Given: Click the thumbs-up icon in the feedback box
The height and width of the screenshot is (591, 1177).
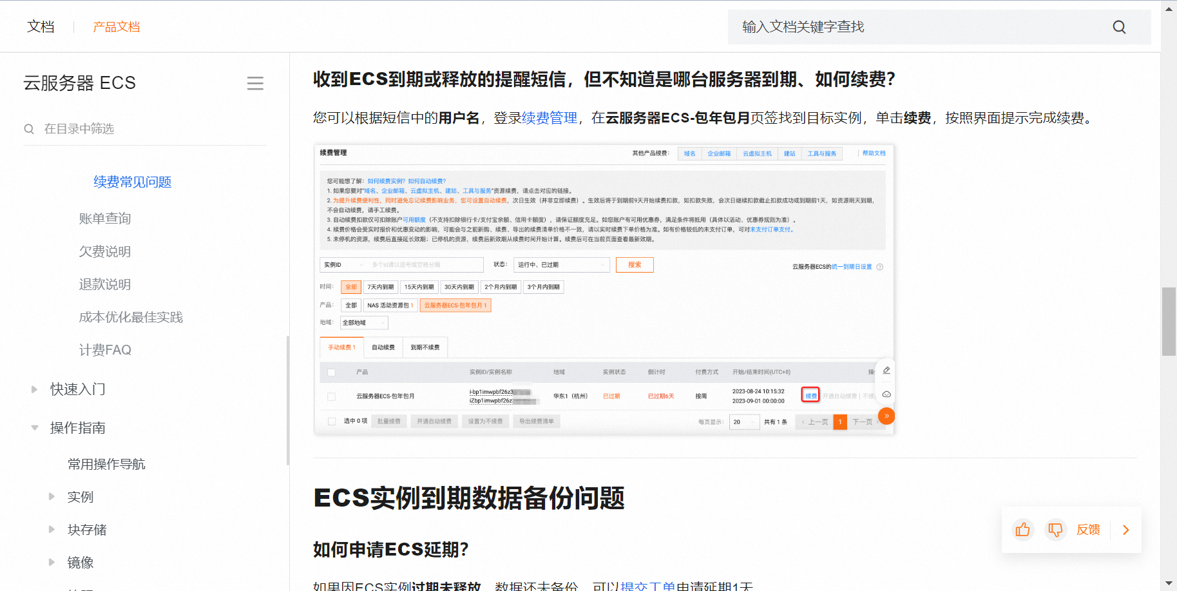Looking at the screenshot, I should click(1022, 530).
